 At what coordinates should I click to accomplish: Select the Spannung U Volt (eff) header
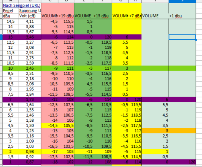point(29,13)
